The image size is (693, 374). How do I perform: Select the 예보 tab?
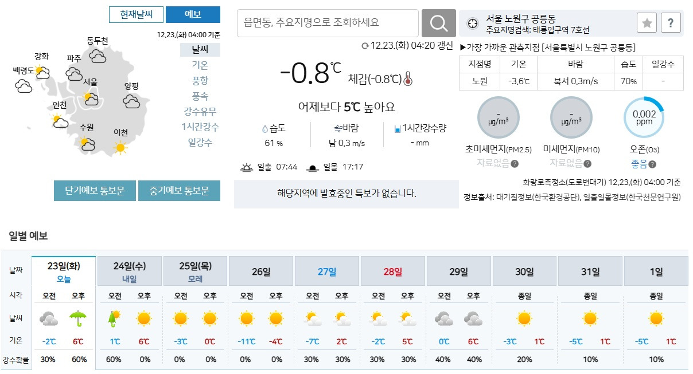(193, 14)
